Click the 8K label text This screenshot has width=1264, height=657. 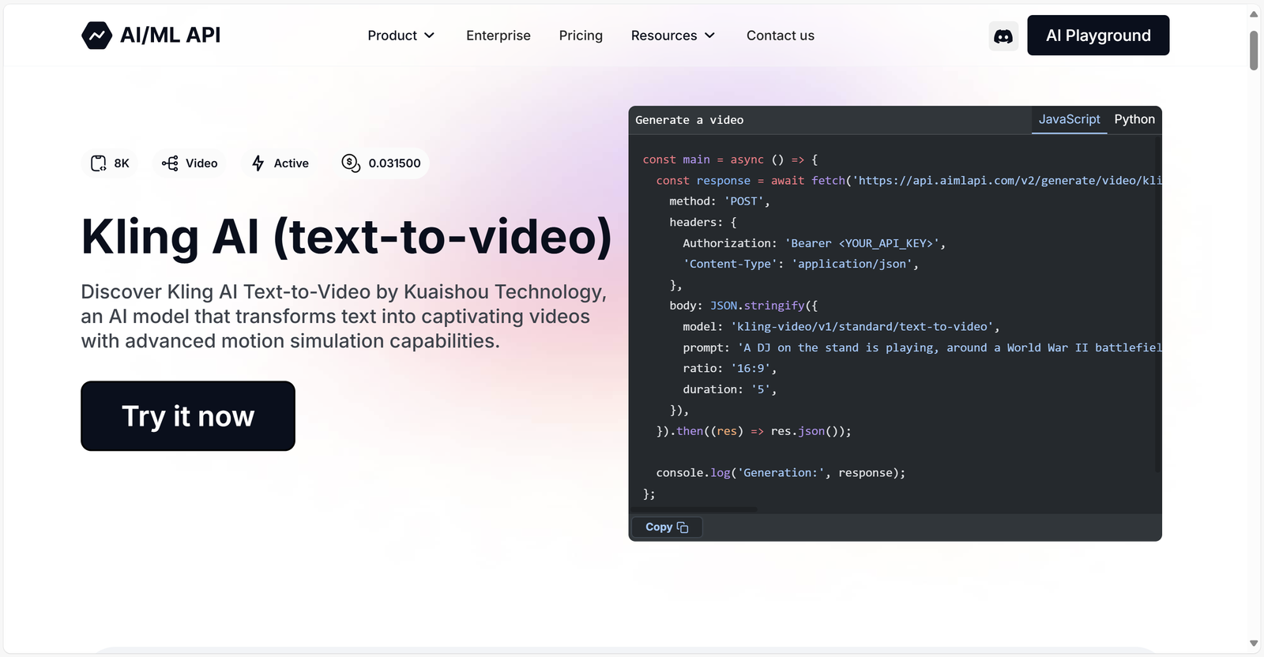pyautogui.click(x=122, y=163)
